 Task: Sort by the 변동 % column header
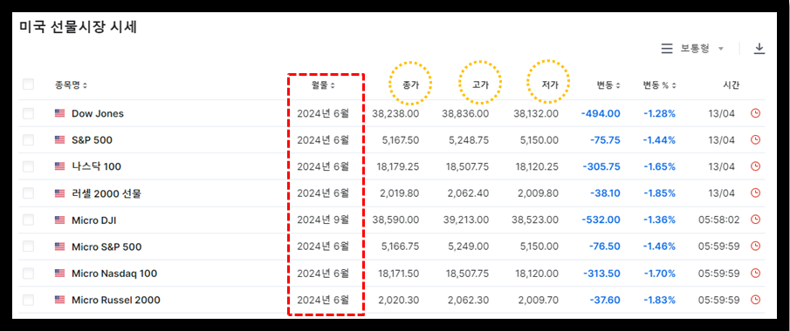click(659, 85)
